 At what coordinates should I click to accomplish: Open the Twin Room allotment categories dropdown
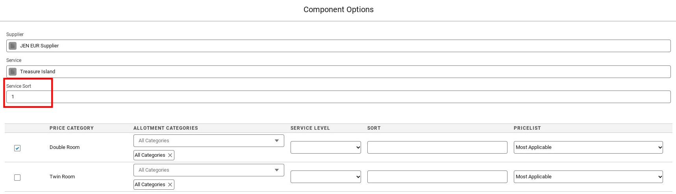[209, 170]
